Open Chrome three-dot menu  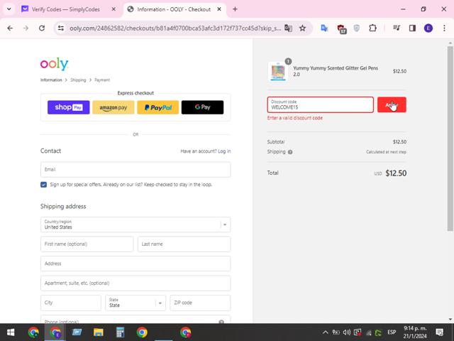click(444, 28)
